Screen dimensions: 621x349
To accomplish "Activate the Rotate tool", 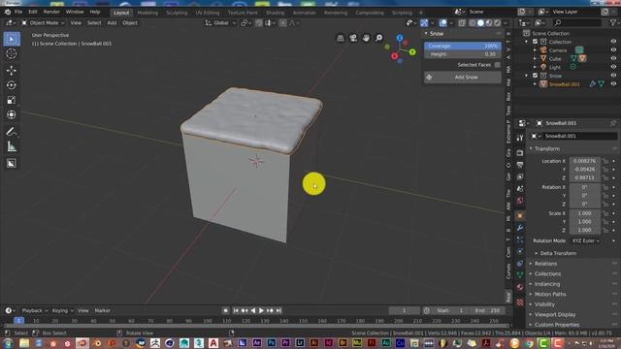I will (x=12, y=85).
